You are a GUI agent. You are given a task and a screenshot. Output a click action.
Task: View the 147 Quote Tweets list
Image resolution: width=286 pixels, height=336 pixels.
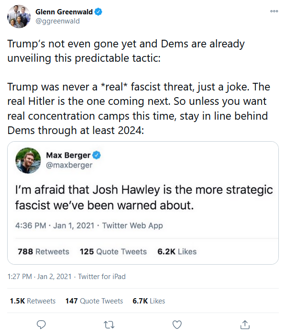pyautogui.click(x=94, y=301)
